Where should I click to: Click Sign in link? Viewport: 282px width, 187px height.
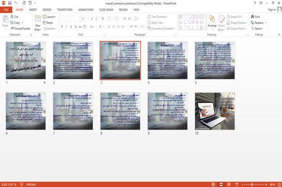tap(272, 10)
